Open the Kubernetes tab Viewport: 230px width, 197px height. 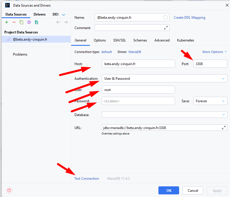(x=185, y=40)
